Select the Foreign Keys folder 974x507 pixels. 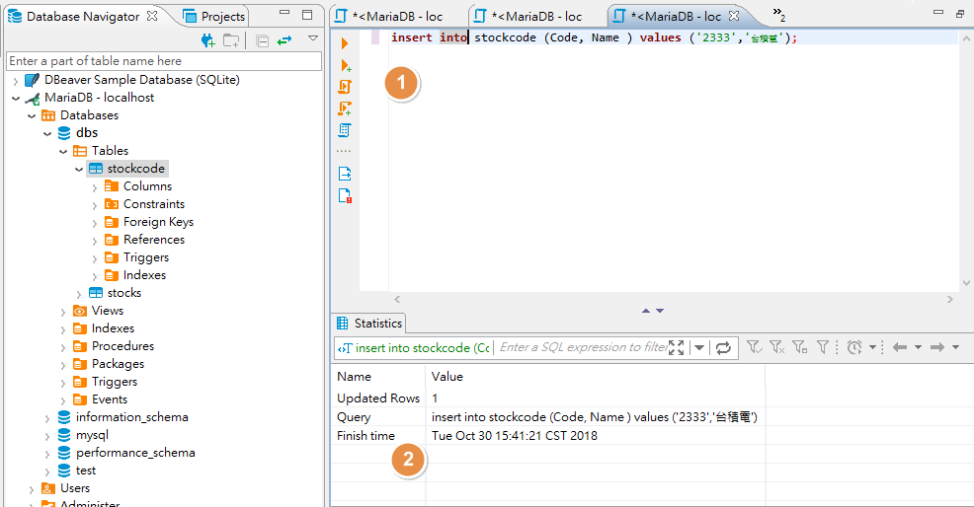click(149, 222)
